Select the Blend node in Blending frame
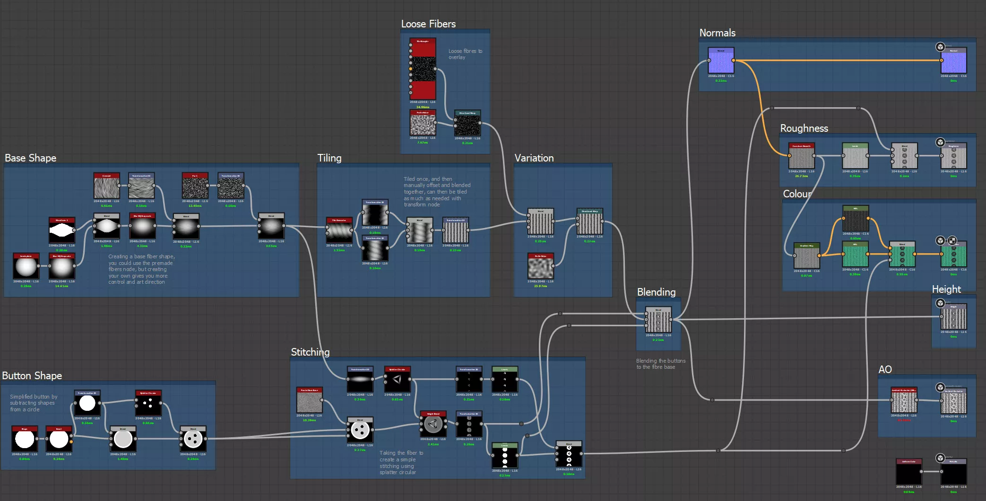986x501 pixels. 658,321
